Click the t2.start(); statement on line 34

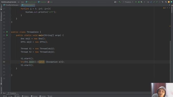click(x=27, y=65)
